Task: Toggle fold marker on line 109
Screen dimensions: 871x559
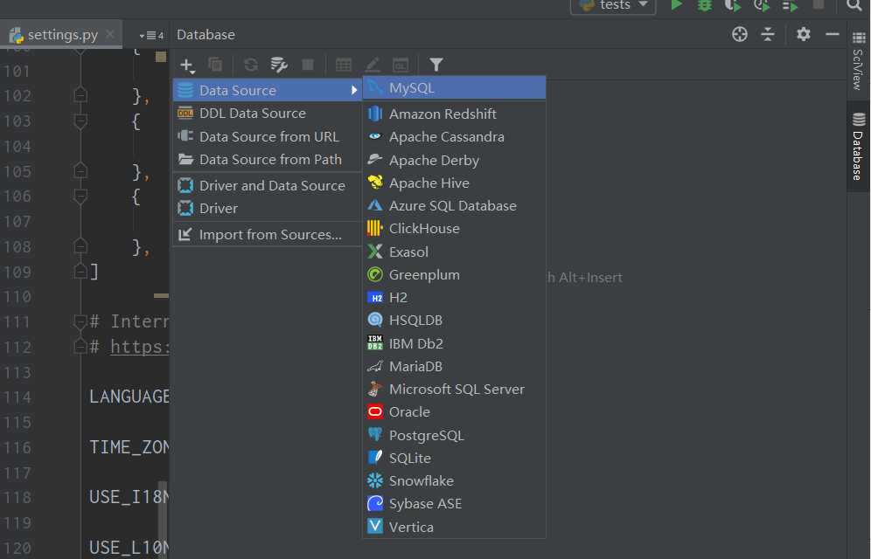Action: click(x=80, y=271)
